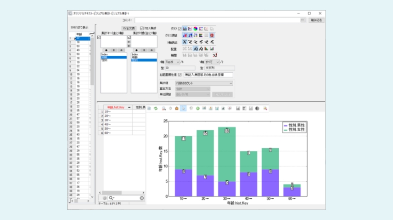Click the green segment of the 30～ bar

pyautogui.click(x=227, y=154)
